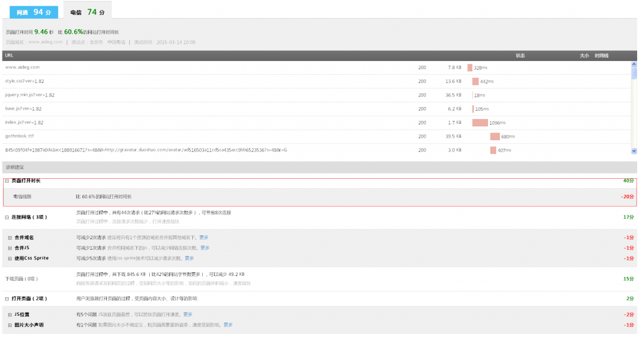Open 更多 link for 合并JS suggestion
This screenshot has height=337, width=639.
point(205,248)
